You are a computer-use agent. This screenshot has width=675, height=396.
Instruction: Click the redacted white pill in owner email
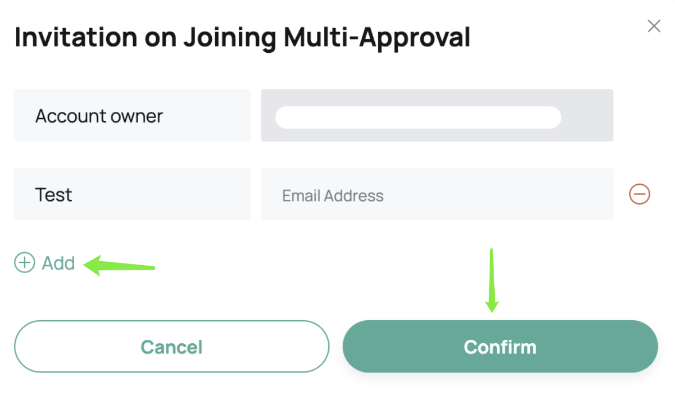click(418, 118)
